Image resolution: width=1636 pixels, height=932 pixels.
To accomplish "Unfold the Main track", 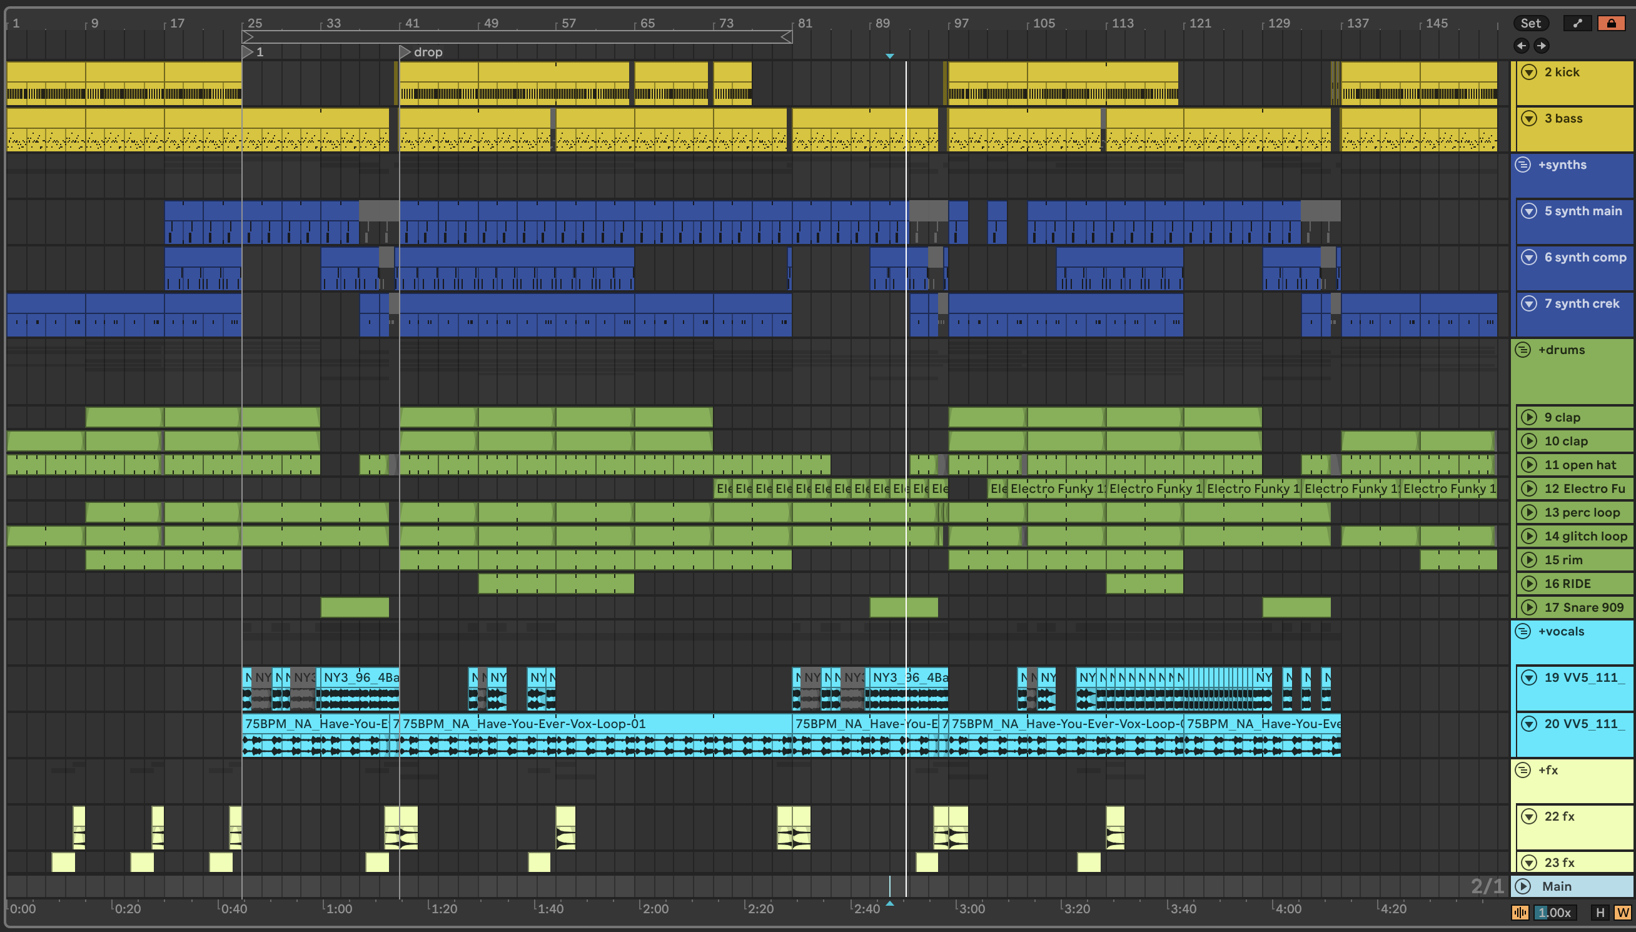I will [1523, 886].
